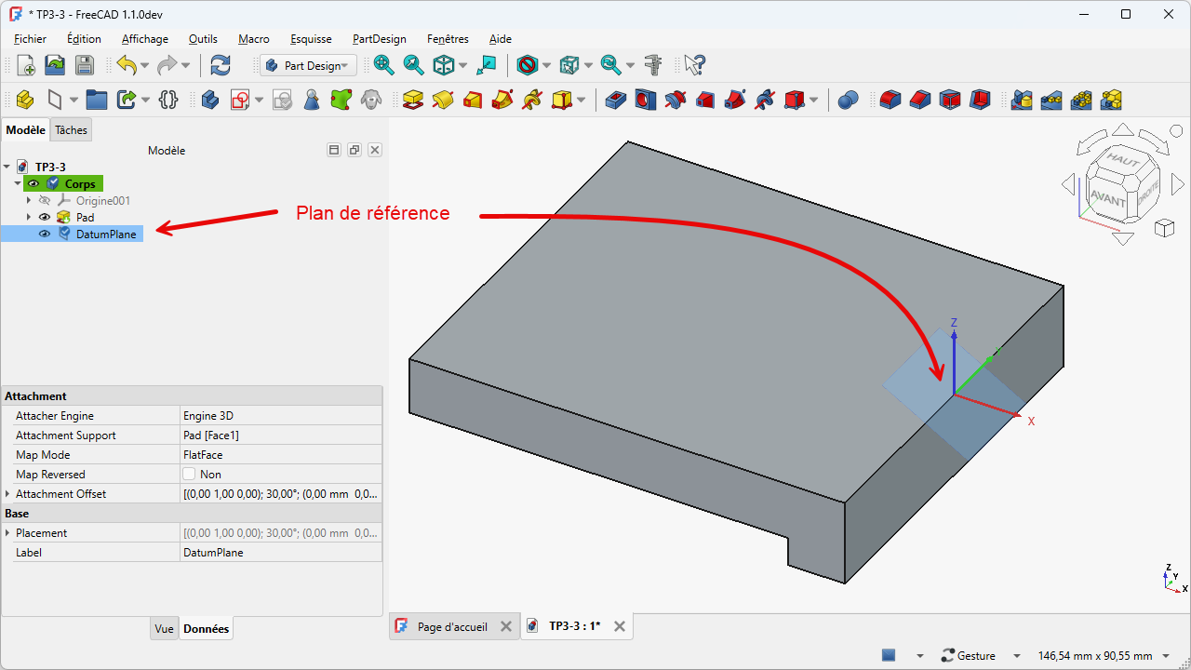Viewport: 1191px width, 670px height.
Task: Open the Measure caliper tool
Action: tap(653, 65)
